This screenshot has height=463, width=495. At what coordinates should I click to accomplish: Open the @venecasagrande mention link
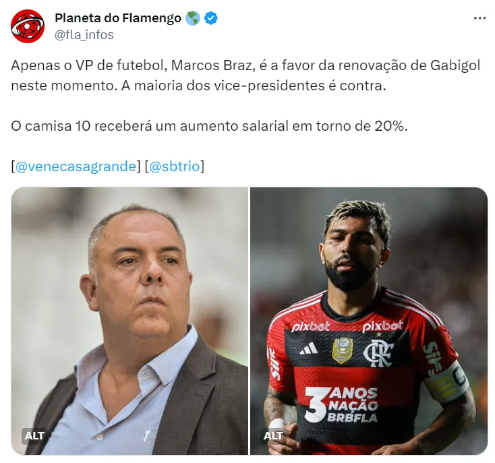pyautogui.click(x=76, y=166)
